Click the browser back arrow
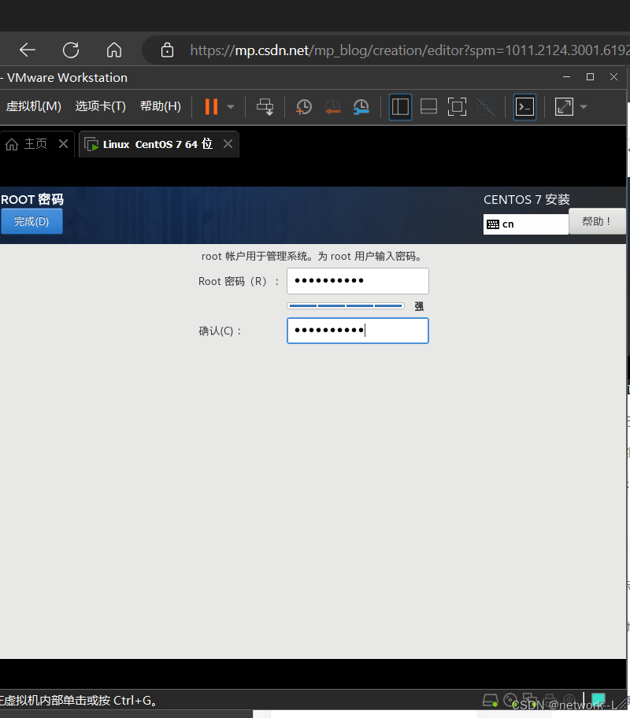Viewport: 630px width, 718px height. (x=28, y=50)
